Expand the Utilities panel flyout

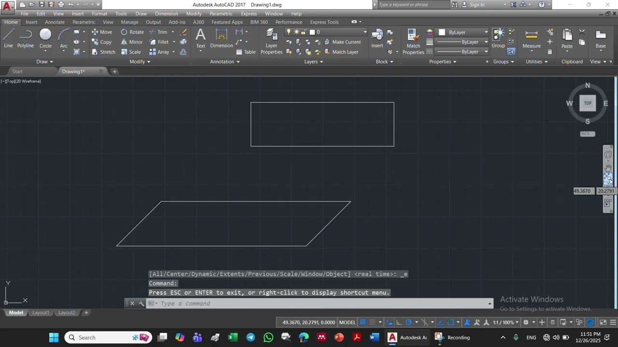tap(537, 62)
